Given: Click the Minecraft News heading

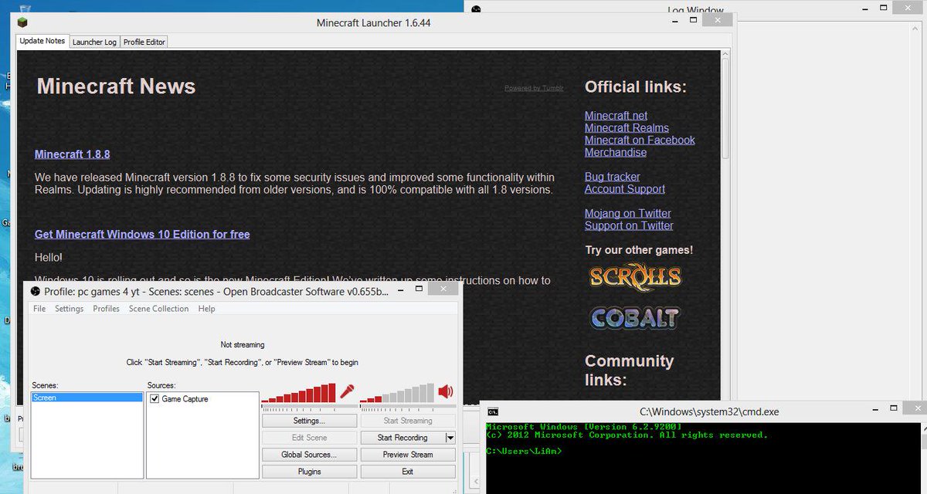Looking at the screenshot, I should click(116, 86).
